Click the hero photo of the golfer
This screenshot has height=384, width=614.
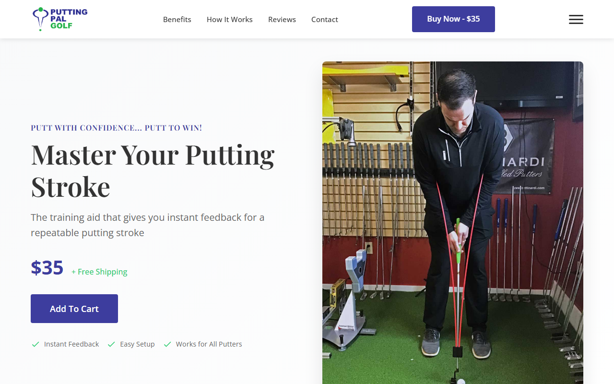(x=453, y=221)
